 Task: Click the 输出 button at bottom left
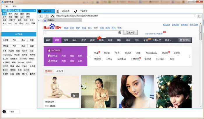[x=12, y=112]
